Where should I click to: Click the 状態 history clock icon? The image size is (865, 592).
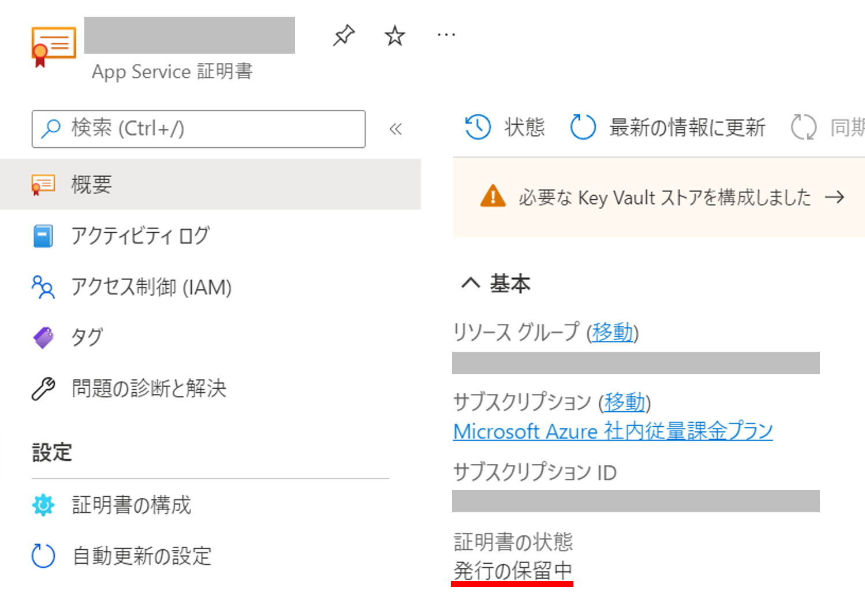477,127
